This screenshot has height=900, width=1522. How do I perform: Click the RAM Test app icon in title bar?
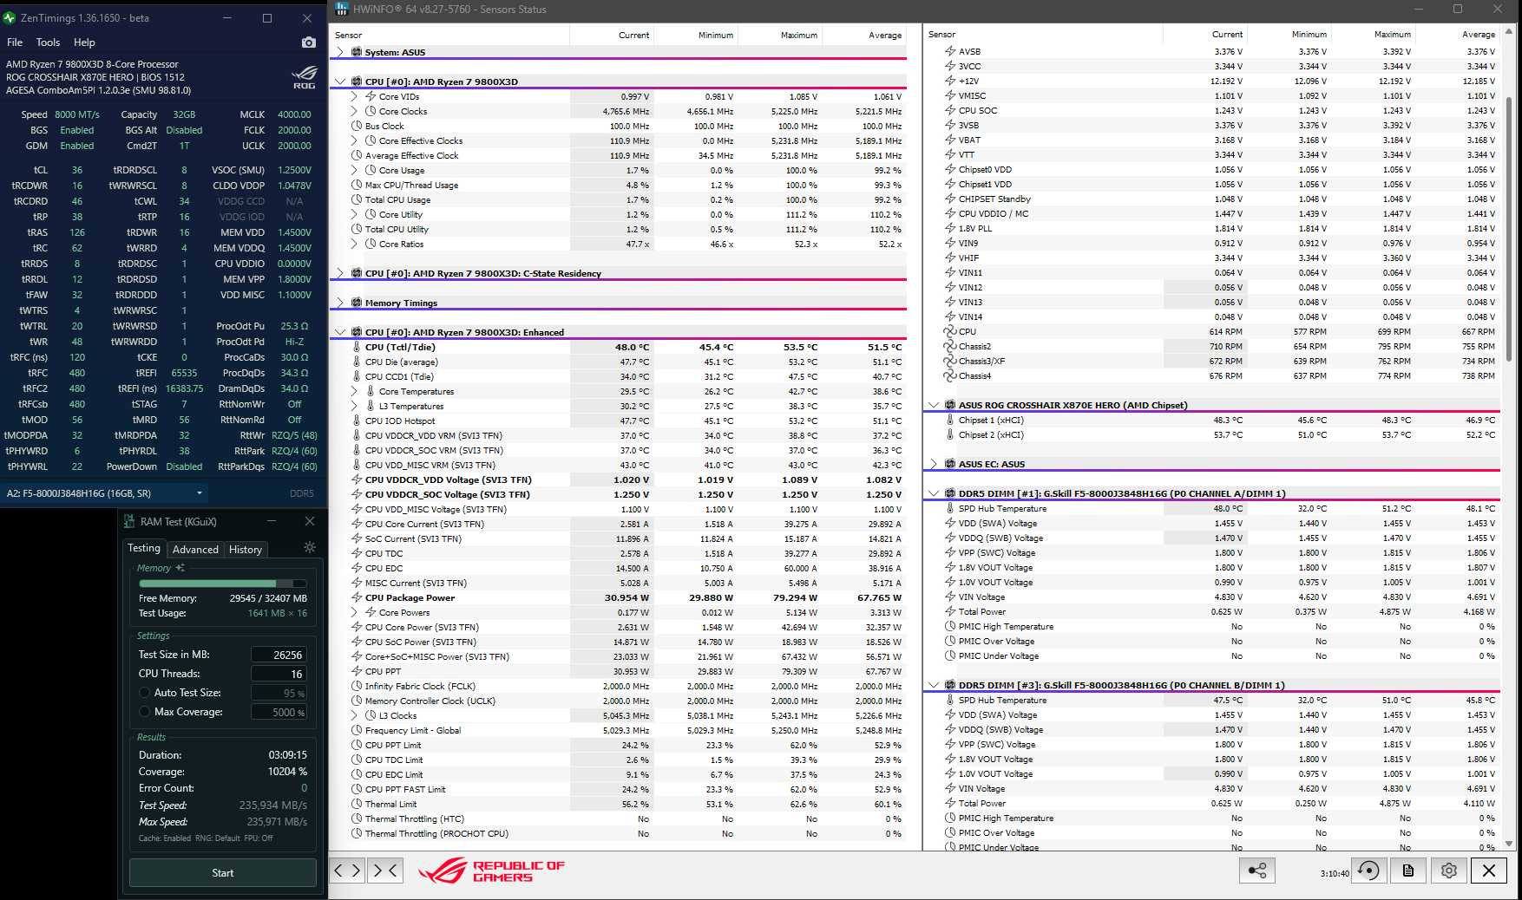click(x=129, y=521)
